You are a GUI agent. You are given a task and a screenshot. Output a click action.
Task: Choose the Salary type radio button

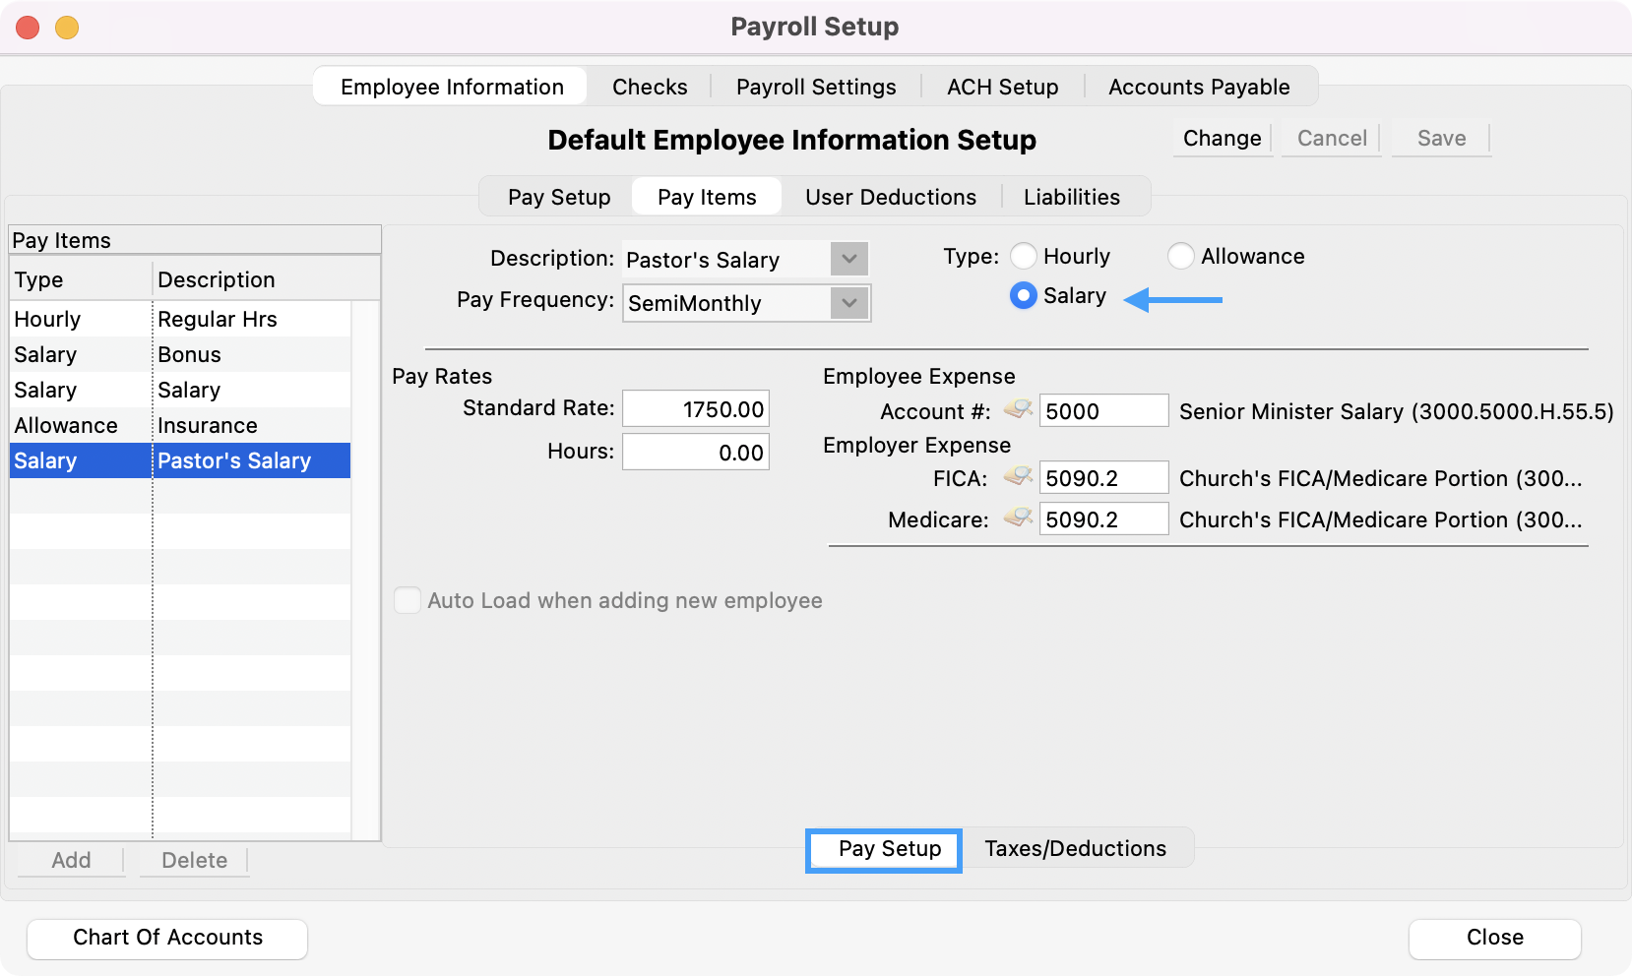pos(1024,295)
